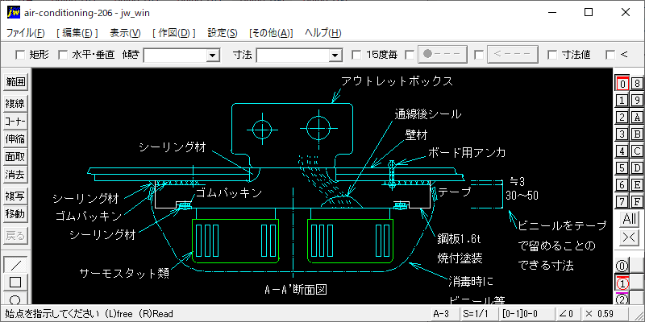Select layer C button
The height and width of the screenshot is (322, 645).
click(x=637, y=151)
